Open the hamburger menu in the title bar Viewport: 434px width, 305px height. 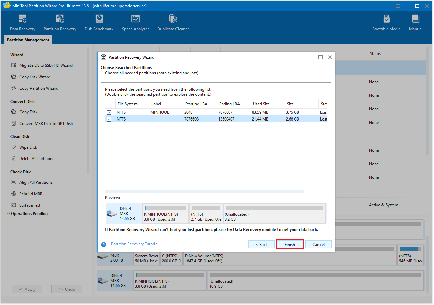pos(398,6)
